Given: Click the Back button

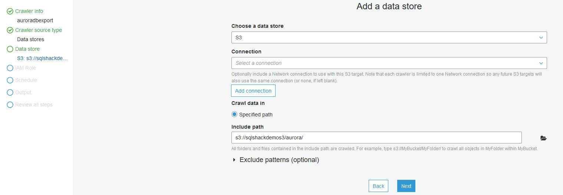Looking at the screenshot, I should point(378,186).
